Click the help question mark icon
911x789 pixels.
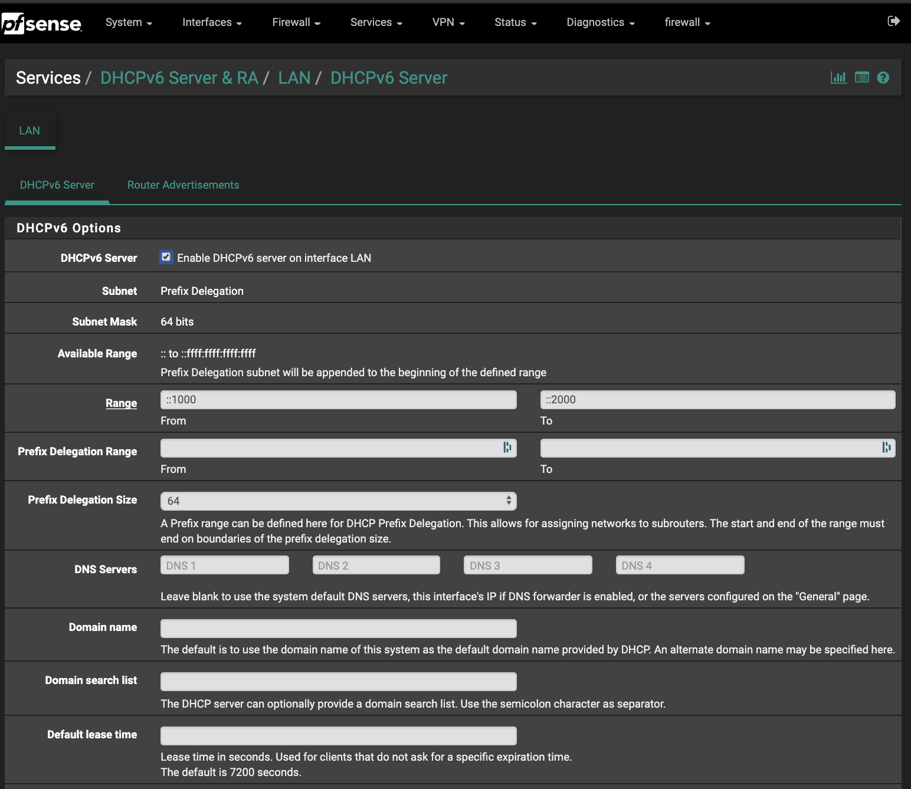tap(883, 77)
